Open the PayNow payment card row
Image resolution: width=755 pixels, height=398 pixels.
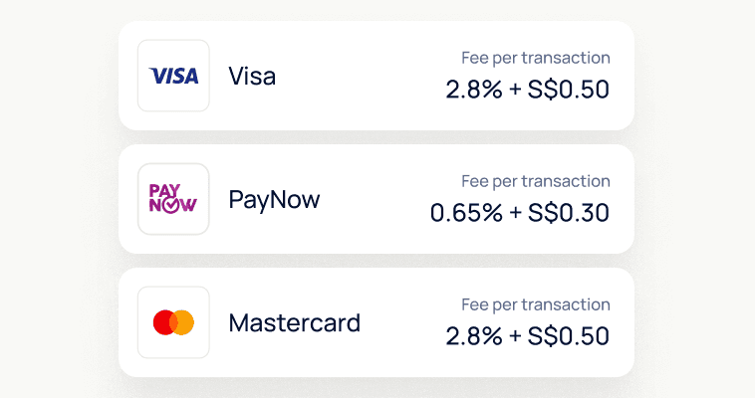click(377, 199)
